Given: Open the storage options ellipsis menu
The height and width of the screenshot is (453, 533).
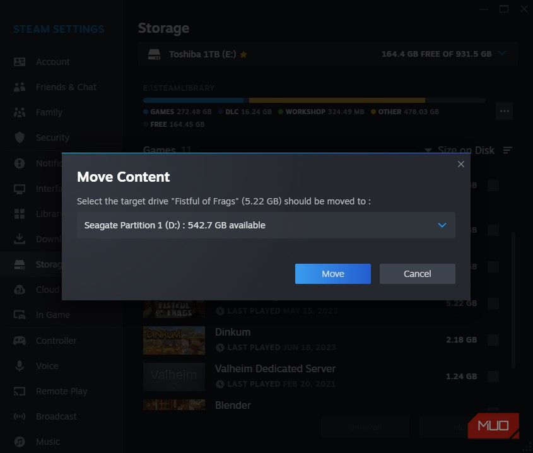Looking at the screenshot, I should click(x=504, y=110).
